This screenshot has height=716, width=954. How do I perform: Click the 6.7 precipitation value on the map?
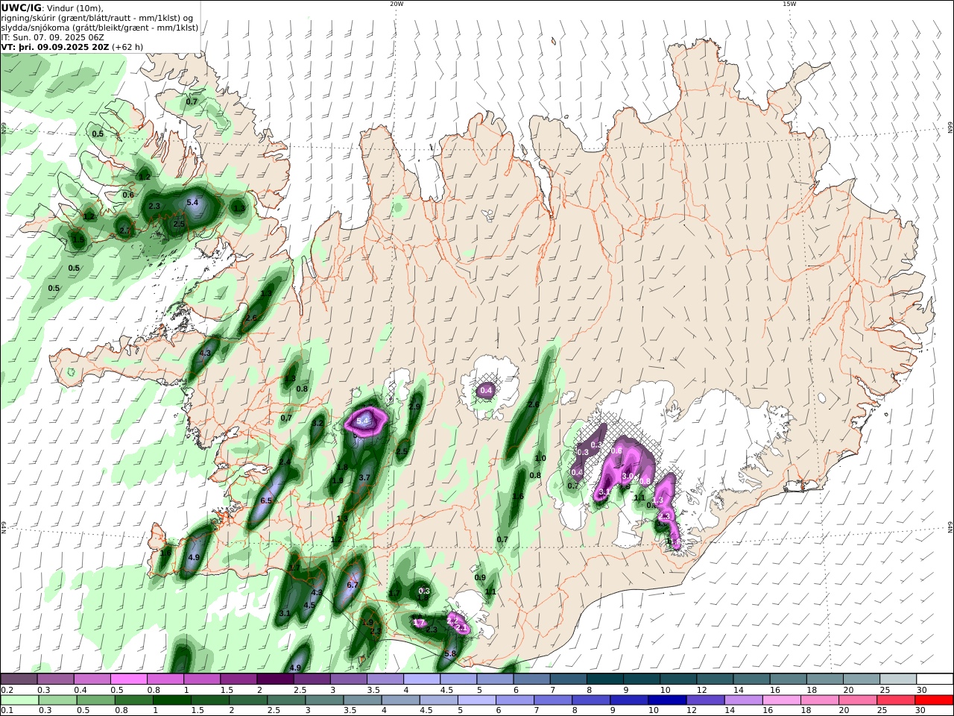click(353, 585)
